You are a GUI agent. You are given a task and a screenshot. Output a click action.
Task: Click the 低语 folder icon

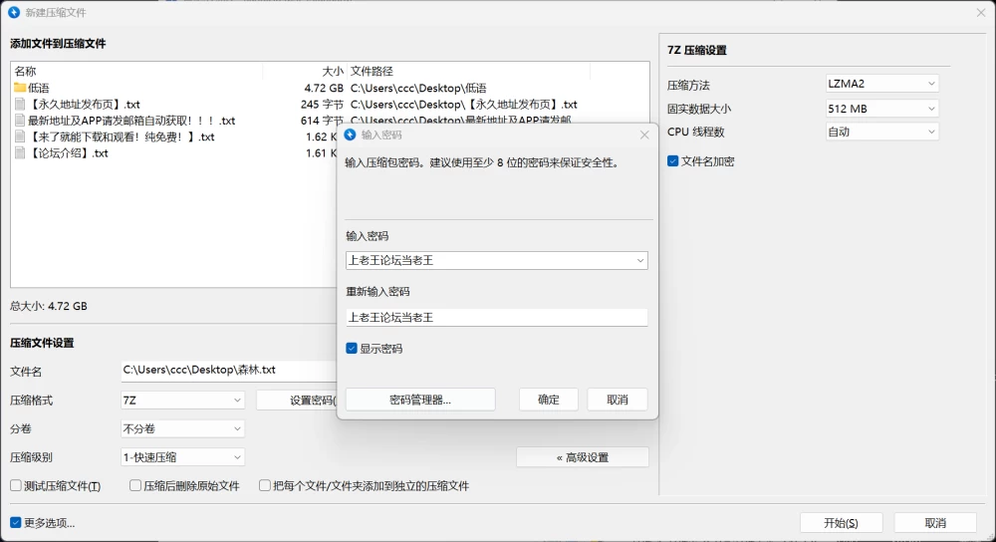20,88
